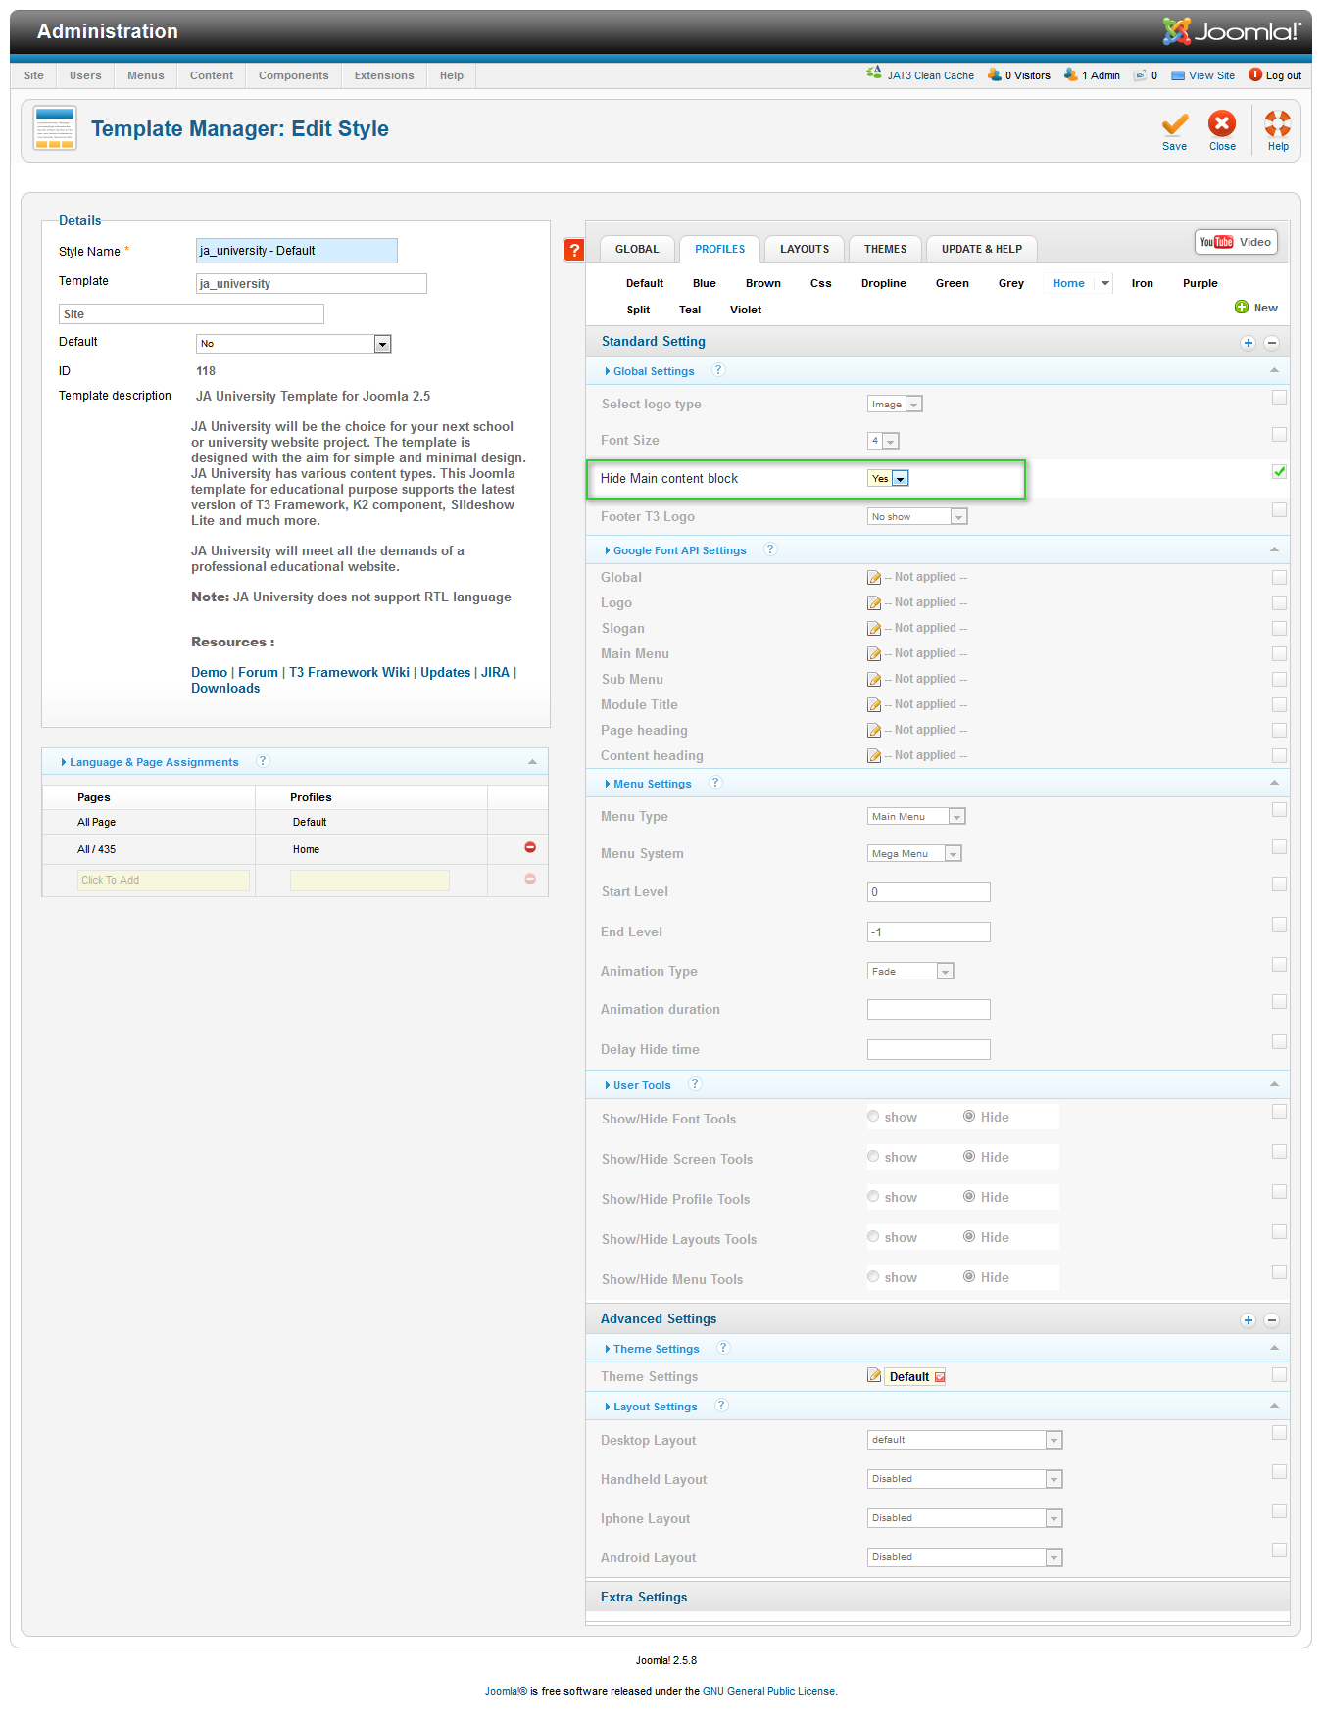The image size is (1322, 1720).
Task: Open the Downloads resource link
Action: point(225,688)
